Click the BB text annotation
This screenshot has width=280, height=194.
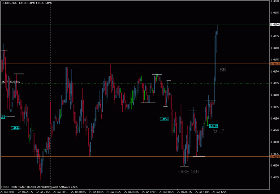point(223,69)
